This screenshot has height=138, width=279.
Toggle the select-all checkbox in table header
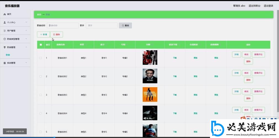click(41, 45)
